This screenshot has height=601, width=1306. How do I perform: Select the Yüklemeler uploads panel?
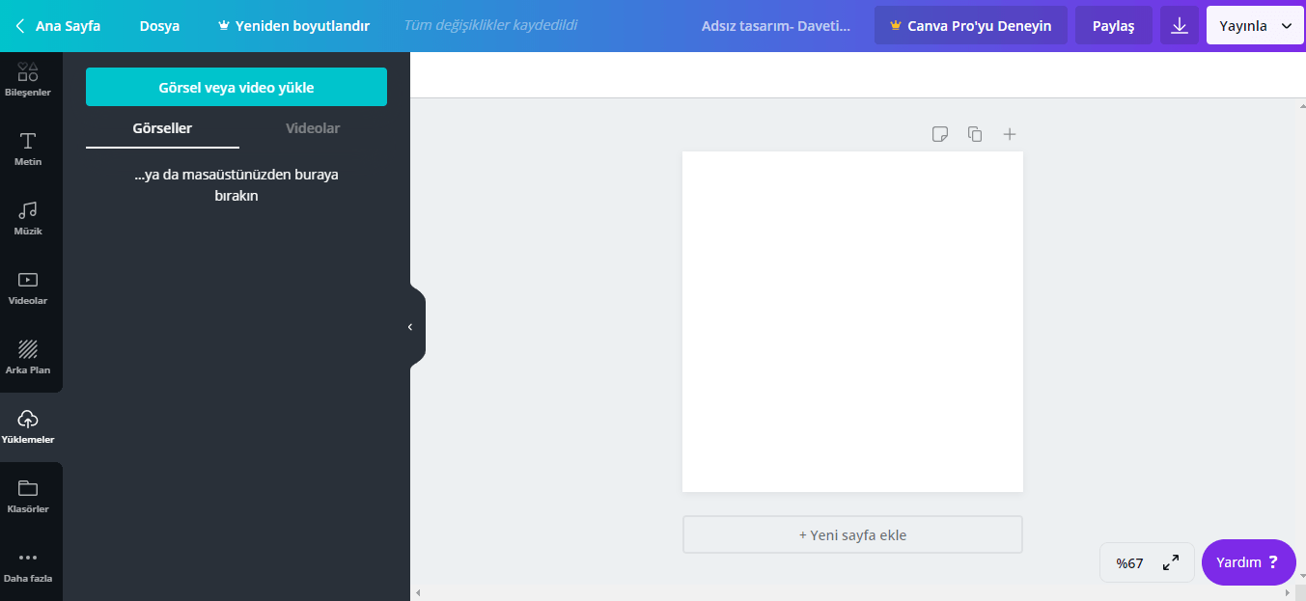click(28, 427)
